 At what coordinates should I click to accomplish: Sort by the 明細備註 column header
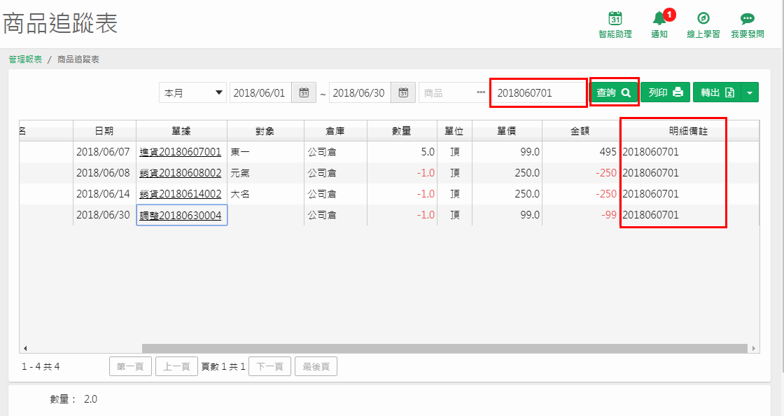pyautogui.click(x=689, y=131)
